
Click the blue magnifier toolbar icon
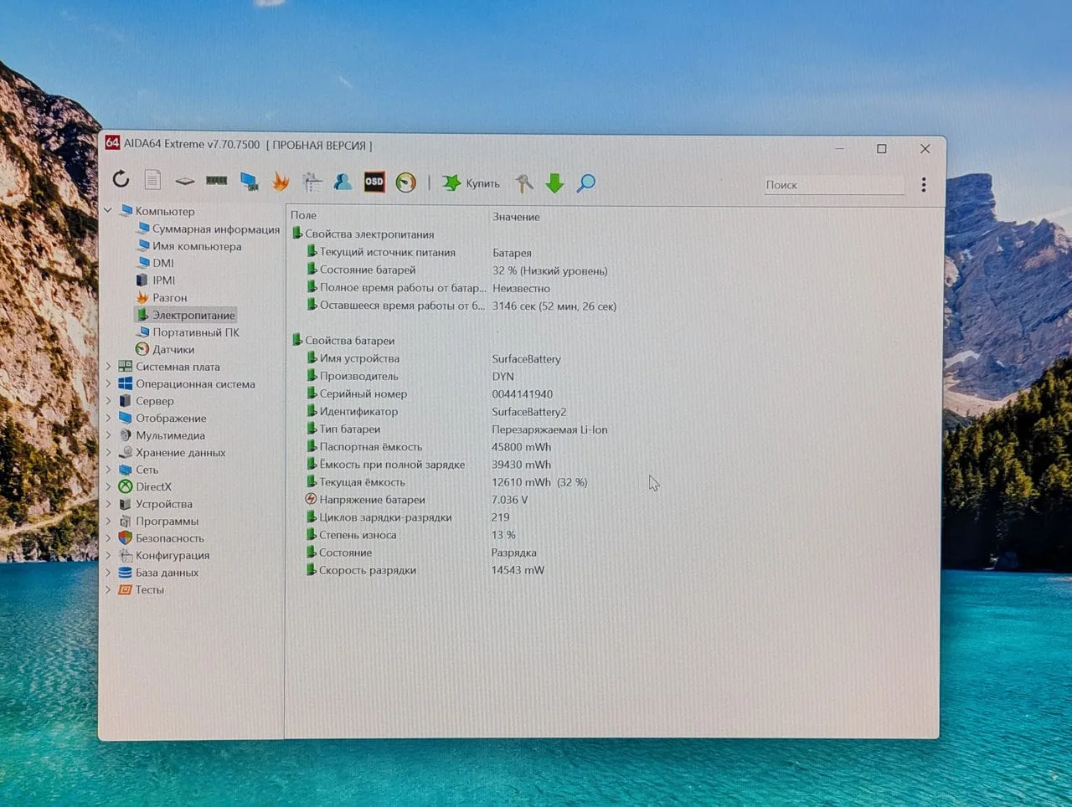pyautogui.click(x=586, y=183)
